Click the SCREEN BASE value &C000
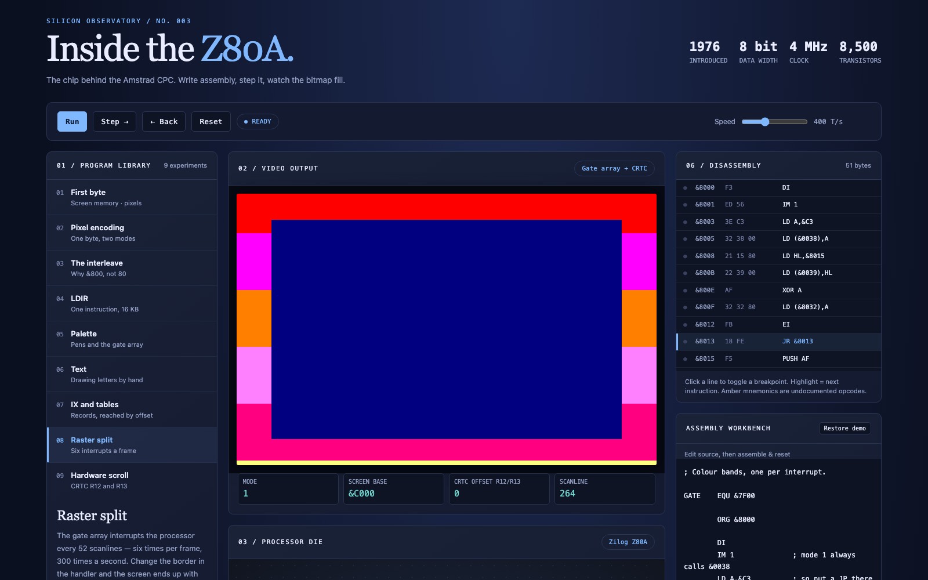This screenshot has width=928, height=580. tap(361, 494)
